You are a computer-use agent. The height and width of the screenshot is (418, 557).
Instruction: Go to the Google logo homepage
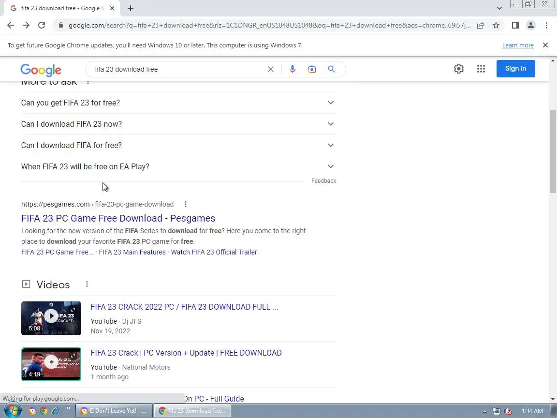pos(41,70)
